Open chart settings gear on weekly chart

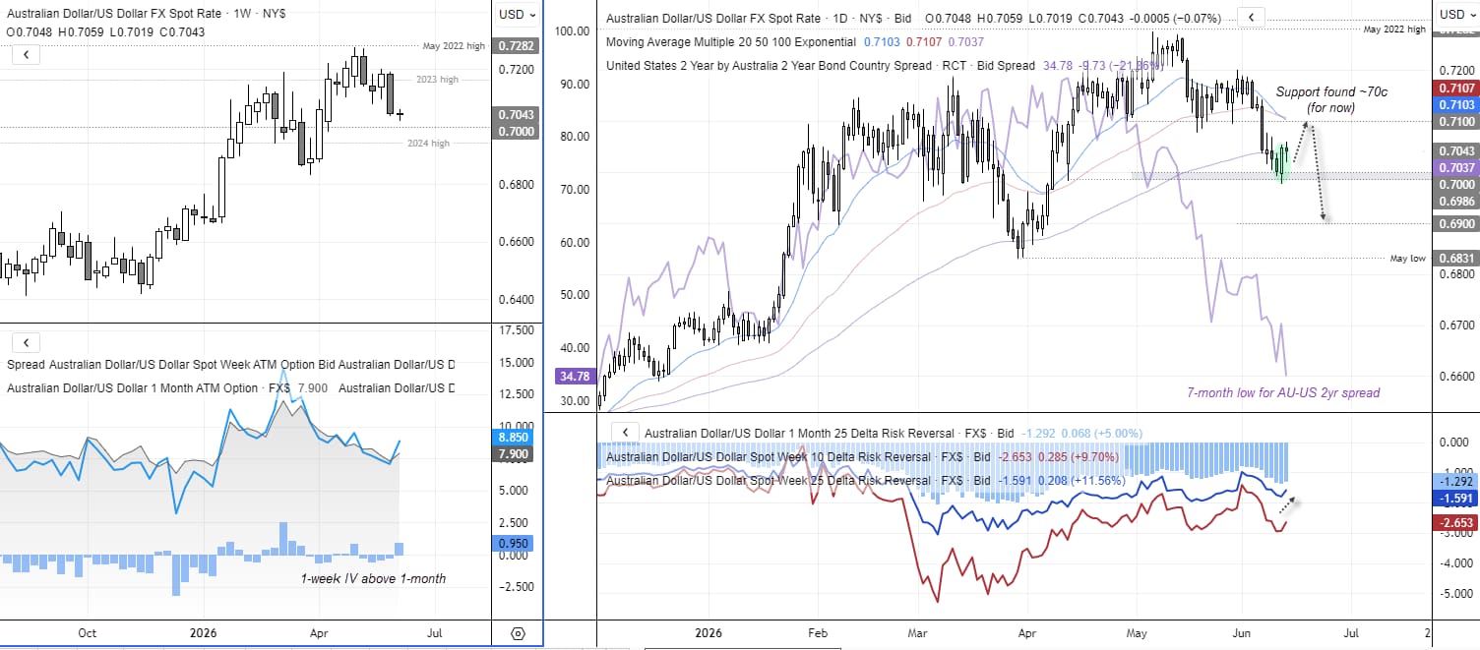coord(519,634)
